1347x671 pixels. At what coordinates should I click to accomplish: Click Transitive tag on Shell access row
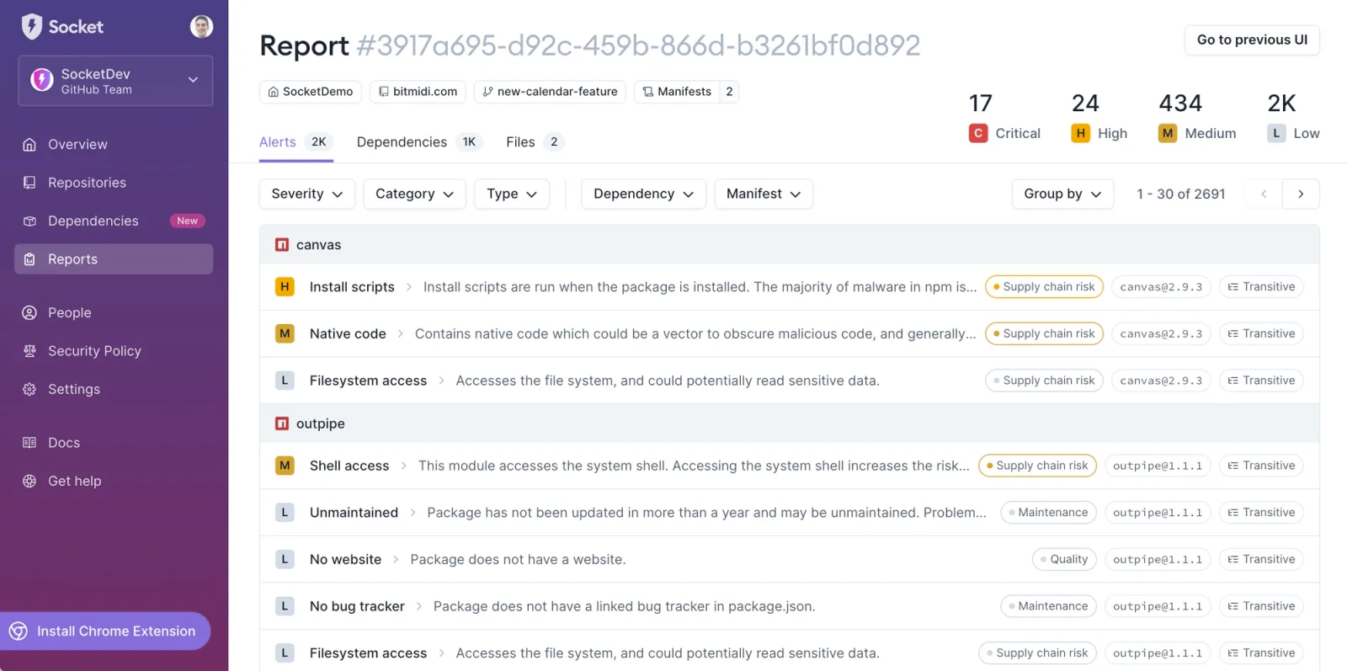point(1261,466)
